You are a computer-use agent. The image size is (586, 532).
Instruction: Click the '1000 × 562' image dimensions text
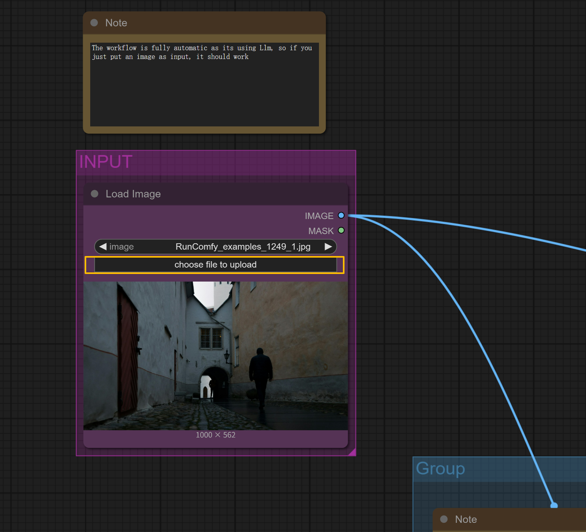pos(216,435)
